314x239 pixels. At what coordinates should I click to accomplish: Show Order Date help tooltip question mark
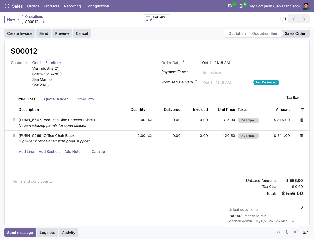pos(183,62)
